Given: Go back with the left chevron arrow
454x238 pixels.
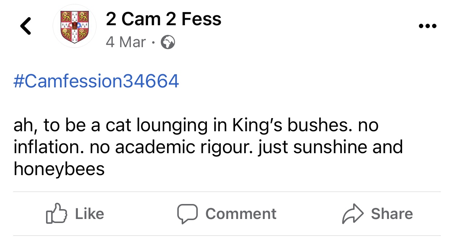Looking at the screenshot, I should coord(26,26).
